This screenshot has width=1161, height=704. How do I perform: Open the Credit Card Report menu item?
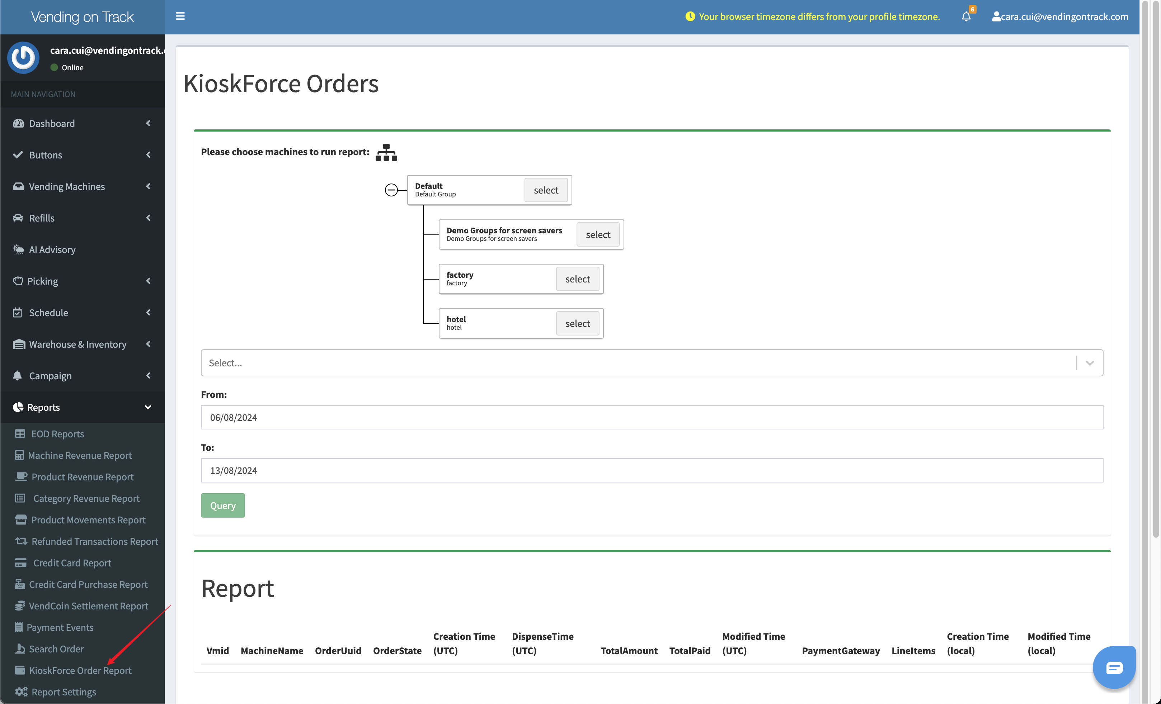[71, 562]
